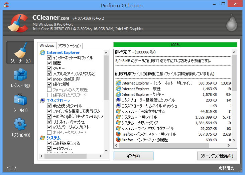Select the 5,048 MB のデータが削除可能です line
The height and width of the screenshot is (175, 245).
[163, 60]
